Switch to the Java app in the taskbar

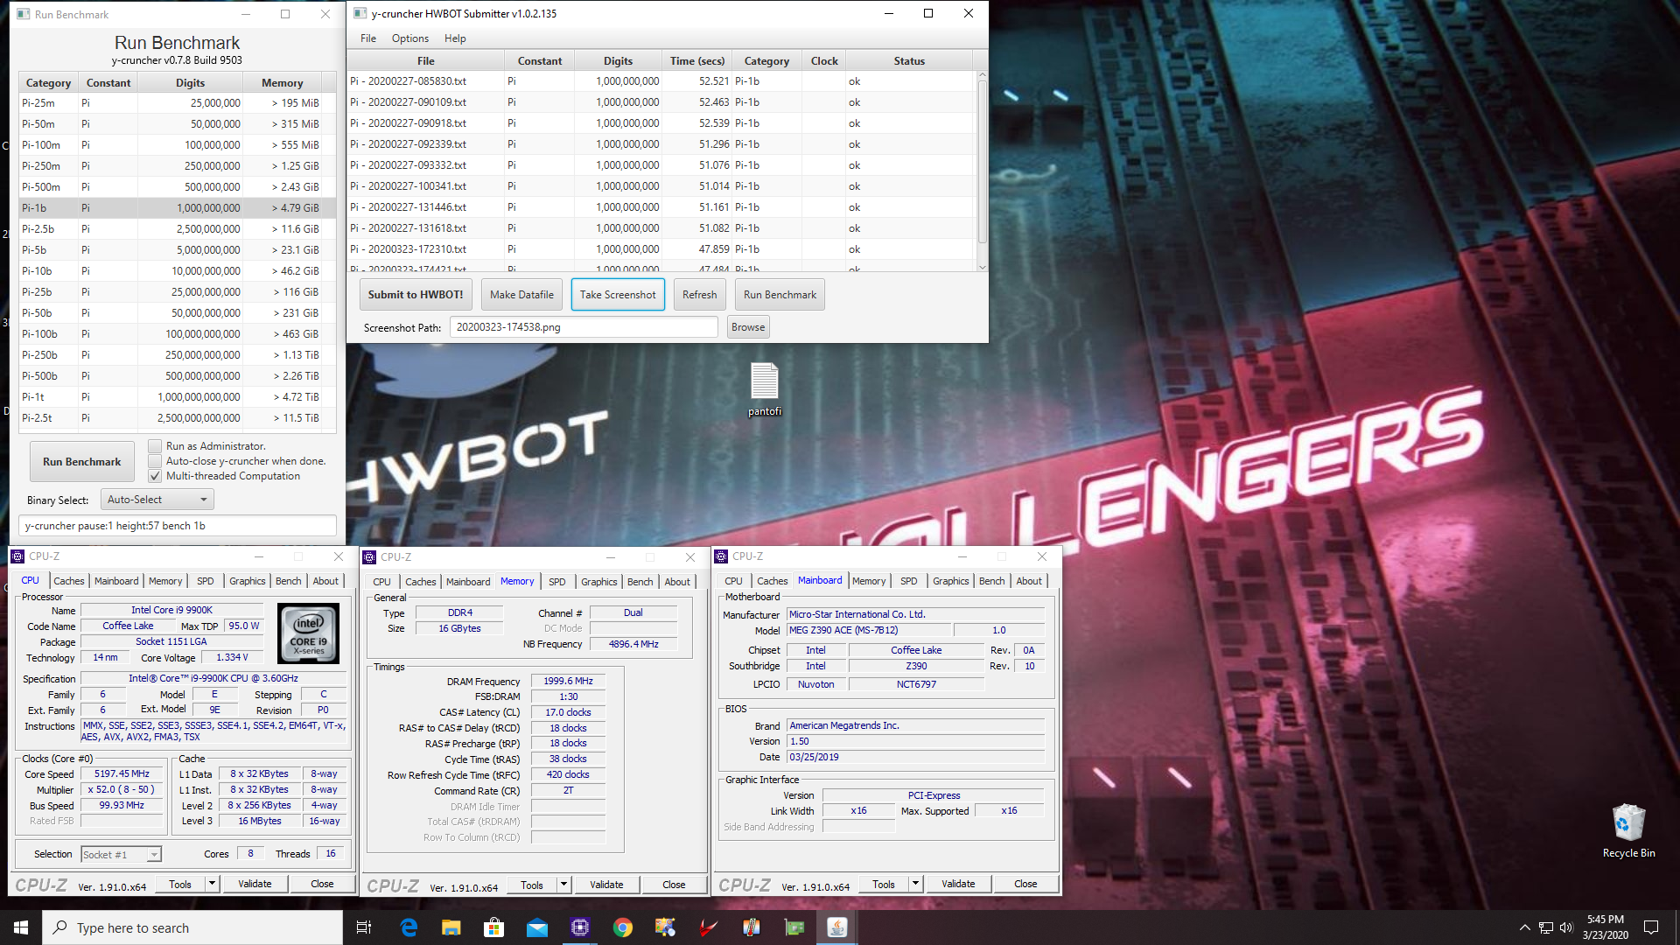pyautogui.click(x=837, y=927)
